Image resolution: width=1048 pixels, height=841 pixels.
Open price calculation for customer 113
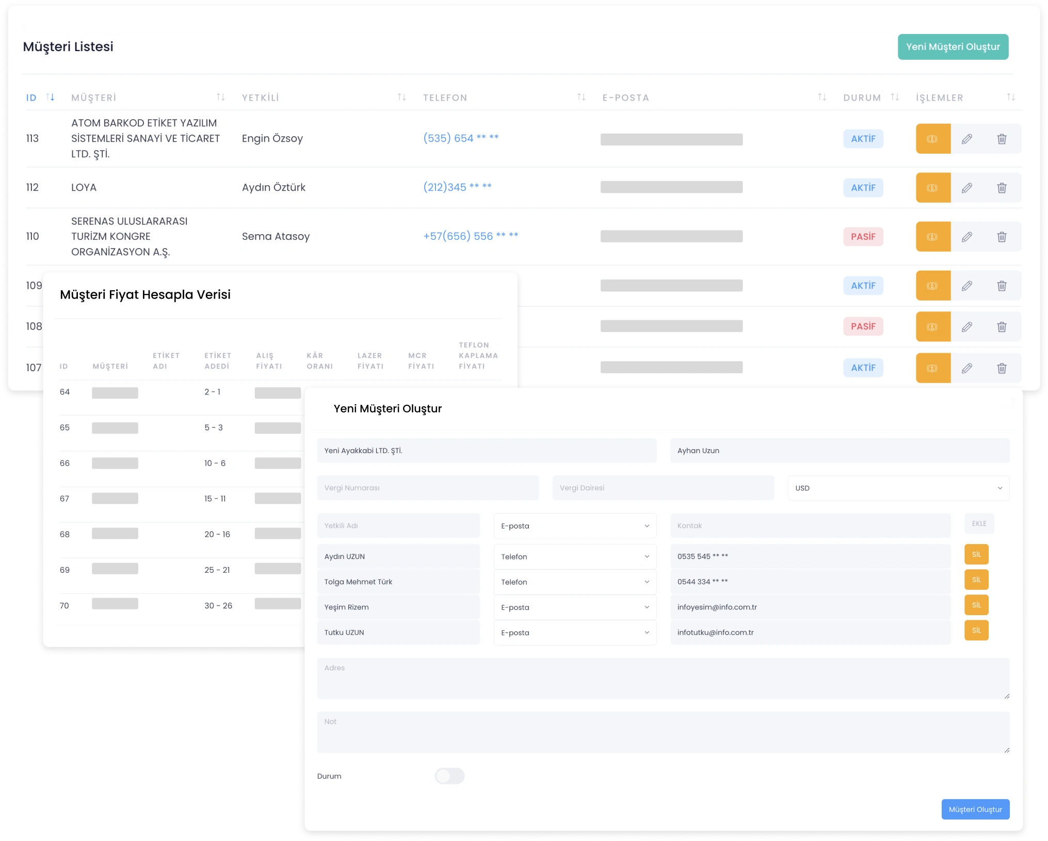[x=933, y=139]
